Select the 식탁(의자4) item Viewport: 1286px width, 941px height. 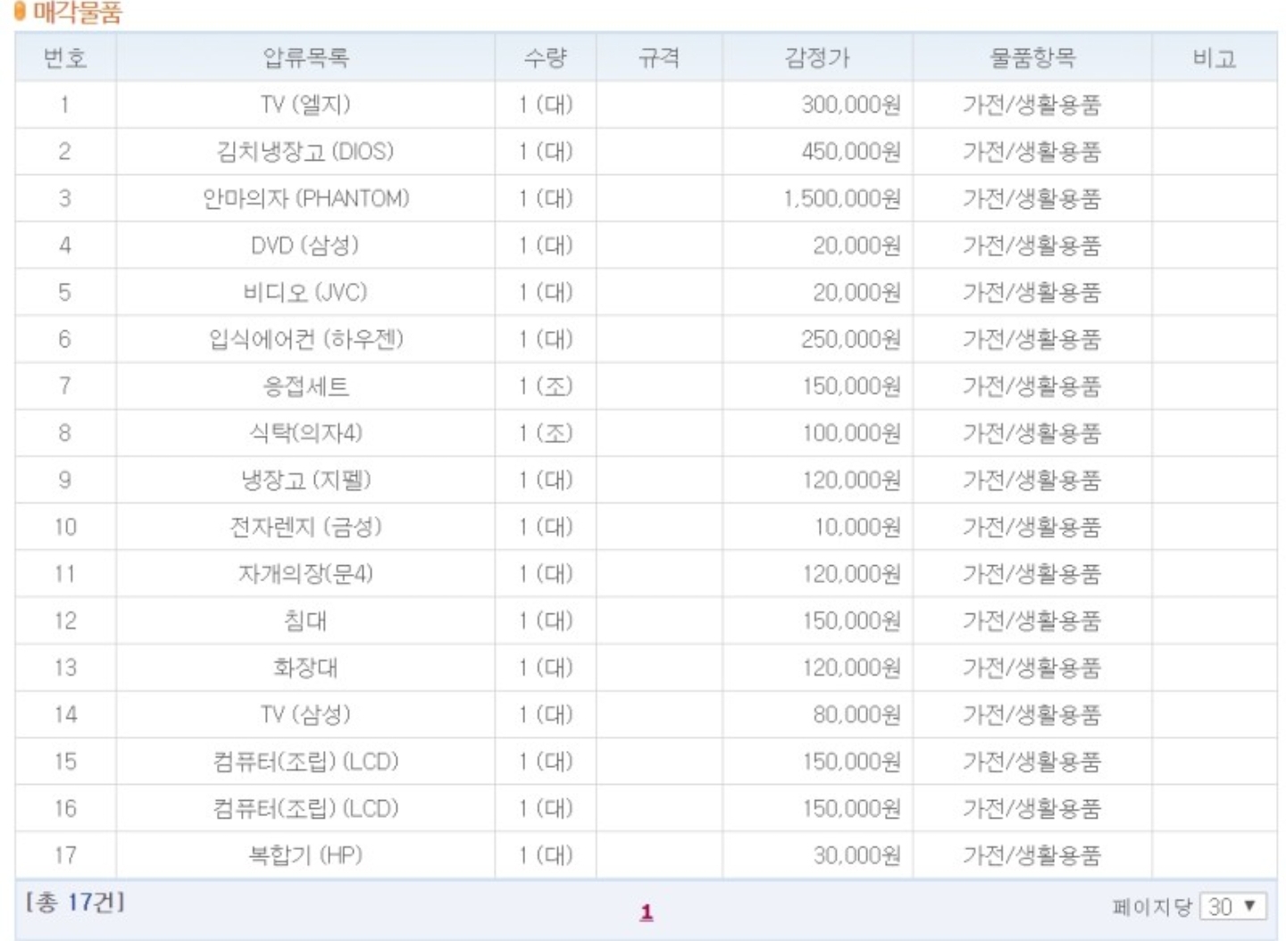(x=305, y=433)
